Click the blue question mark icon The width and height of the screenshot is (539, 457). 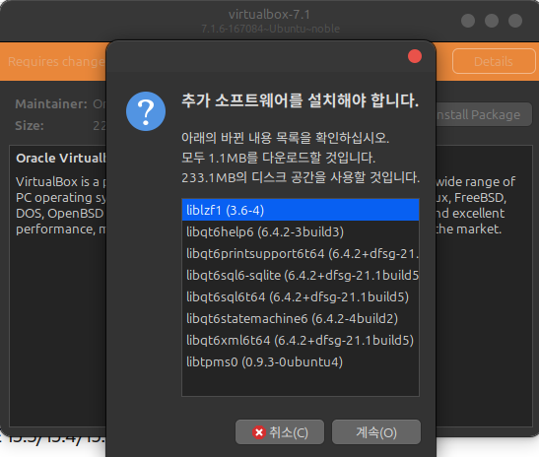click(146, 111)
